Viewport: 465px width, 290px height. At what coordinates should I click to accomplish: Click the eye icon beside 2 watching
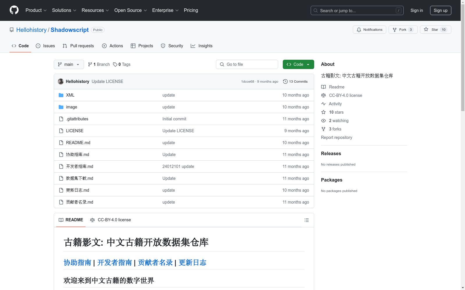tap(323, 121)
